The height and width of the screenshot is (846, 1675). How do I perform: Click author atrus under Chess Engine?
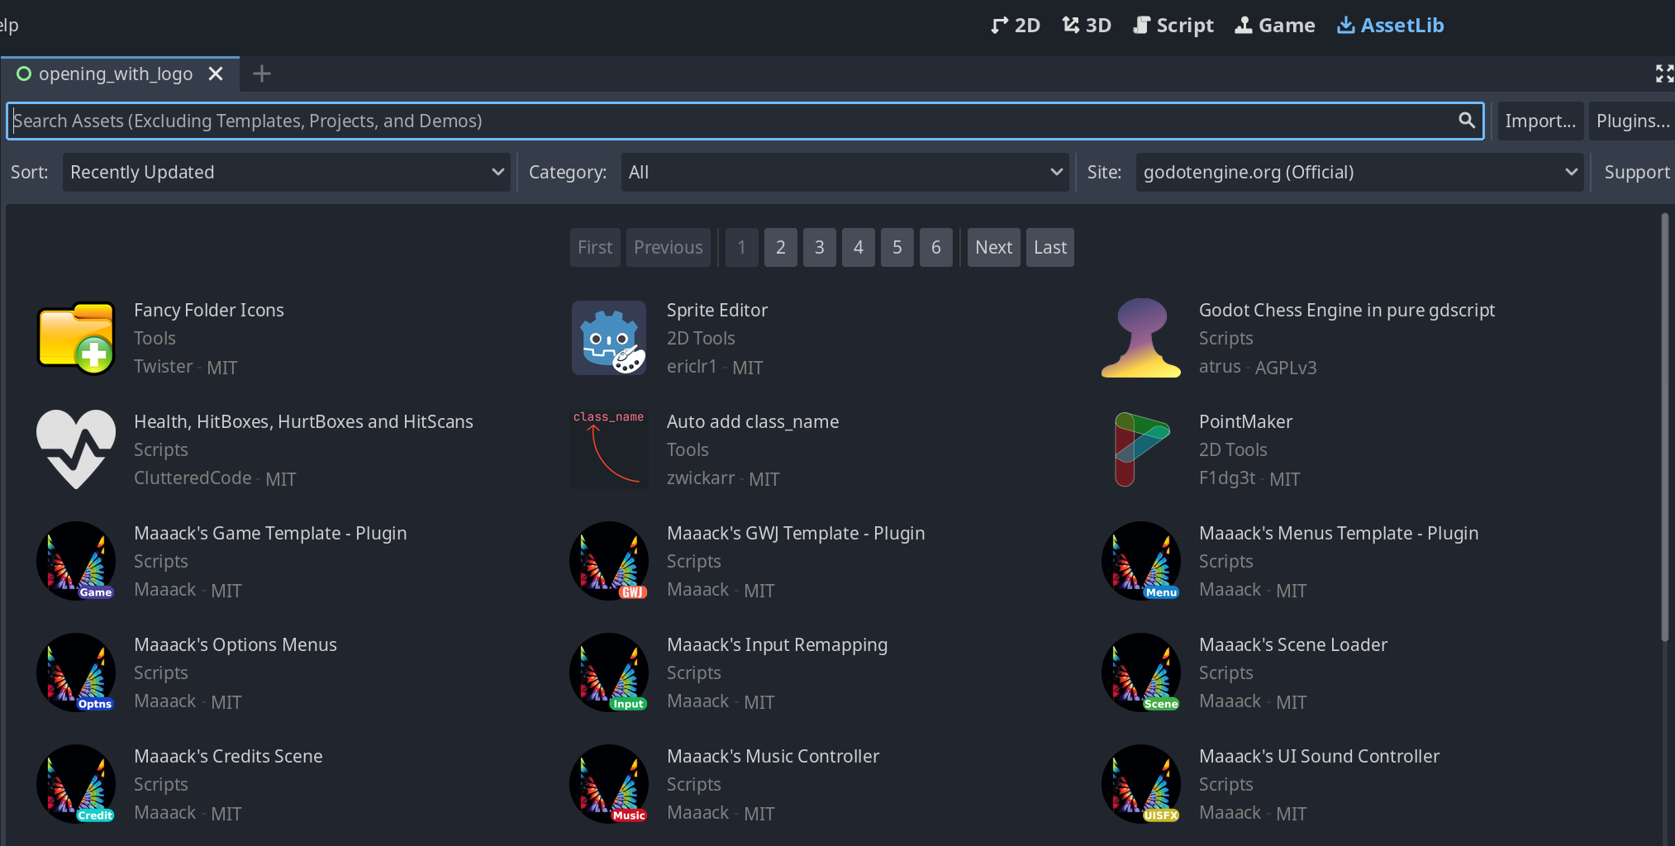(1220, 367)
